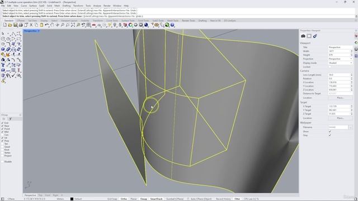The width and height of the screenshot is (358, 201).
Task: Select the blue Box solid tool
Action: pos(3,49)
